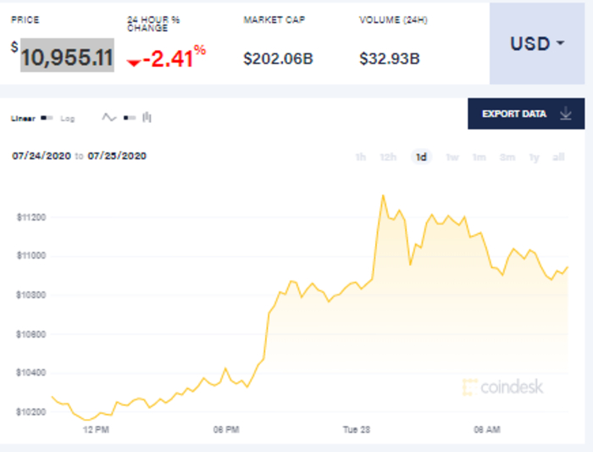Select the 12h time range
The width and height of the screenshot is (593, 452).
[x=389, y=157]
